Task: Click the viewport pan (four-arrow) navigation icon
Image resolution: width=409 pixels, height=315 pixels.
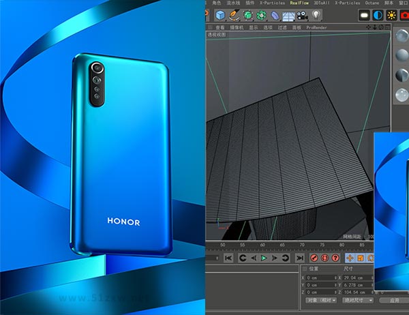Action: (368, 27)
